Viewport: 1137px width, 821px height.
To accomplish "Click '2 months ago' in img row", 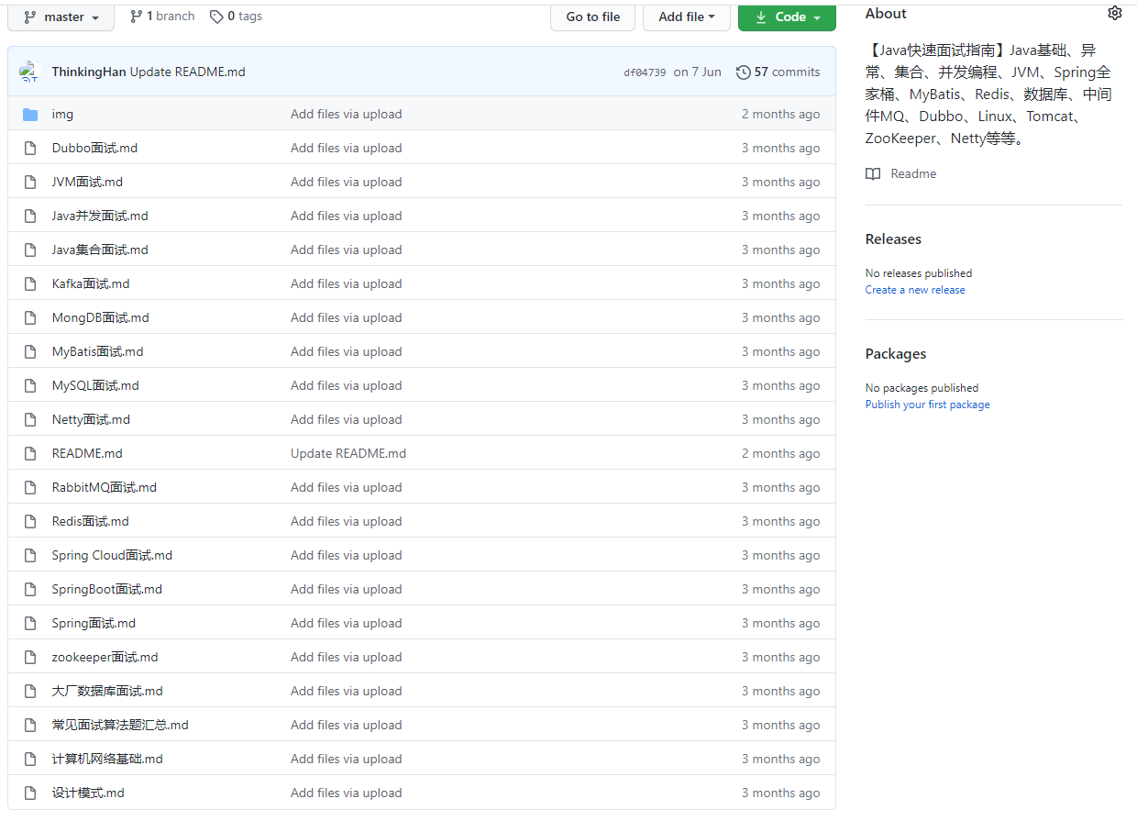I will 781,114.
